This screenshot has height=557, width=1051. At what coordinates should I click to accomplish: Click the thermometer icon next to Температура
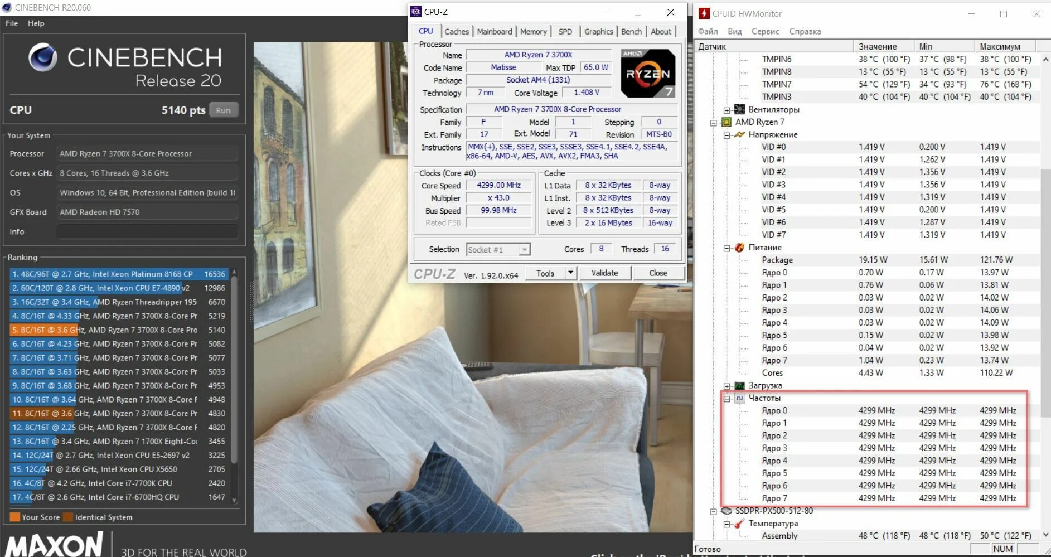click(740, 523)
